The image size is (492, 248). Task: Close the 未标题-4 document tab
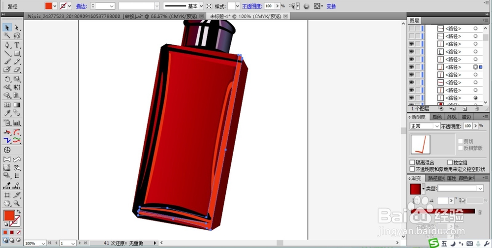pyautogui.click(x=285, y=16)
